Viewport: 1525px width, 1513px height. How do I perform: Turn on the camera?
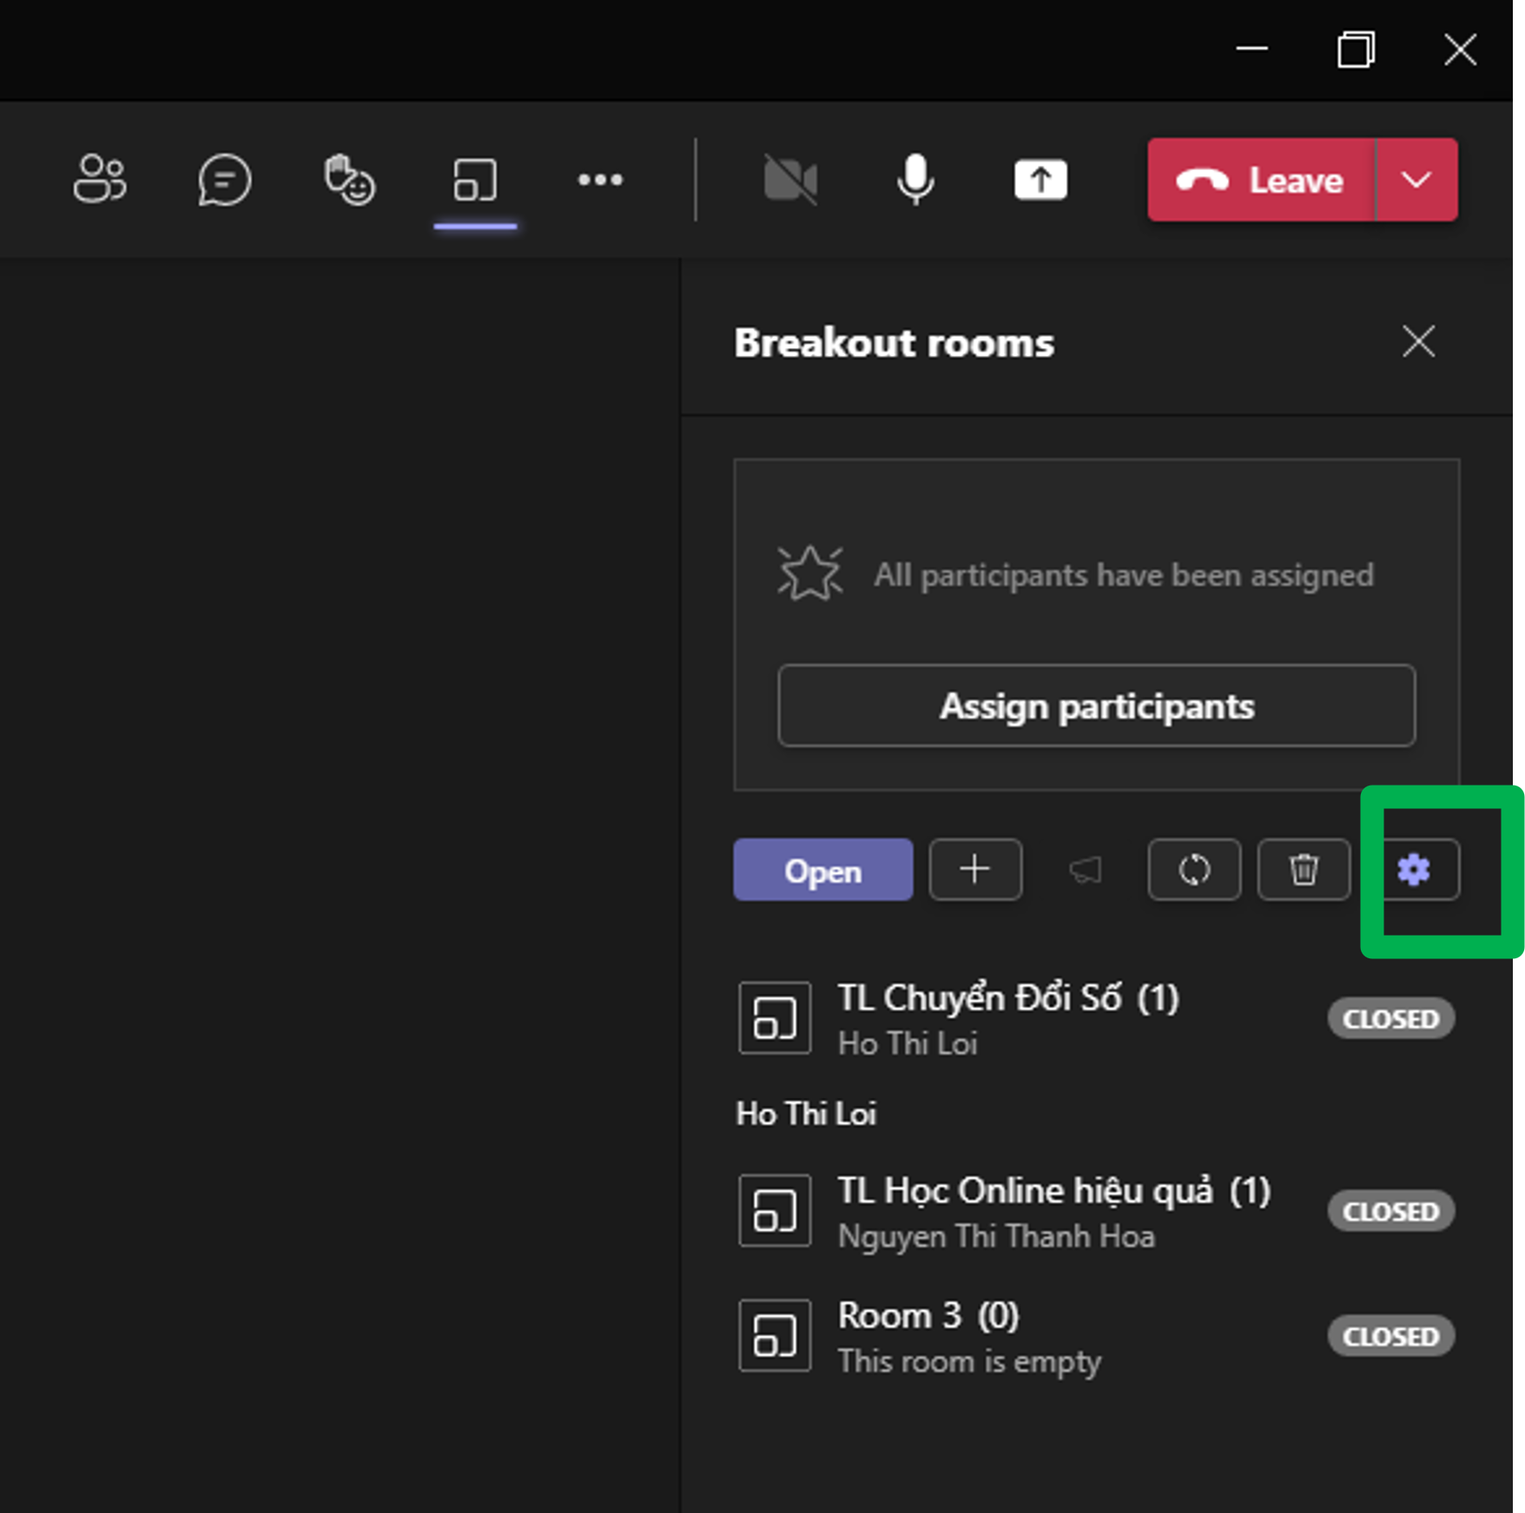(790, 180)
